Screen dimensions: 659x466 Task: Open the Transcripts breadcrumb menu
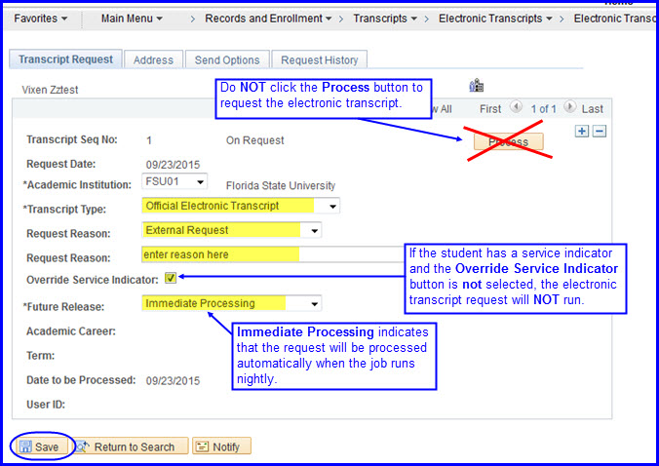pos(385,19)
